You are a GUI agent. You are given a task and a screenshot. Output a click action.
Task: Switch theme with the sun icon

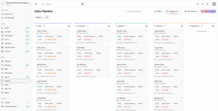click(x=207, y=4)
